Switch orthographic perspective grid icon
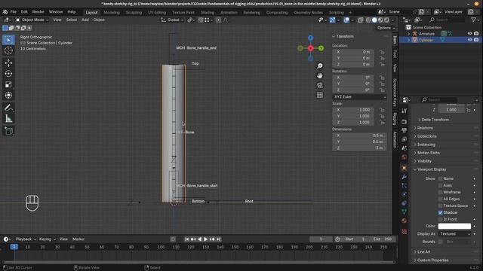 [320, 96]
